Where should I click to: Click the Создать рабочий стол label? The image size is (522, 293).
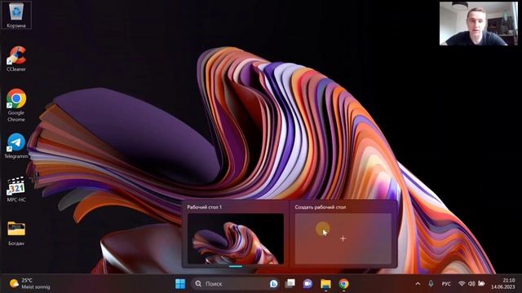[x=321, y=207]
